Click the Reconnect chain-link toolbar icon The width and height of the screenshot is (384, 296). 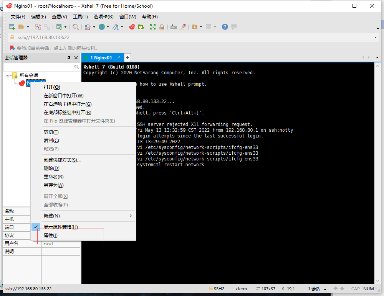tap(47, 27)
